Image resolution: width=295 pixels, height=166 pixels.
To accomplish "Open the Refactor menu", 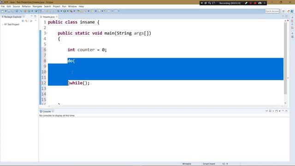I will pos(26,6).
